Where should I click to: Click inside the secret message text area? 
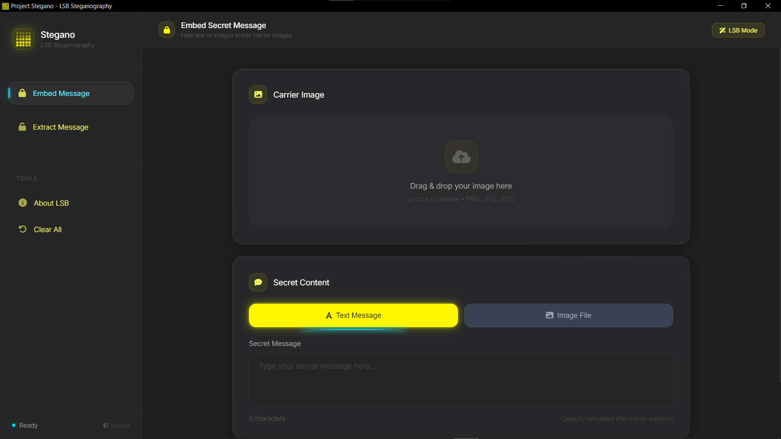click(x=460, y=380)
